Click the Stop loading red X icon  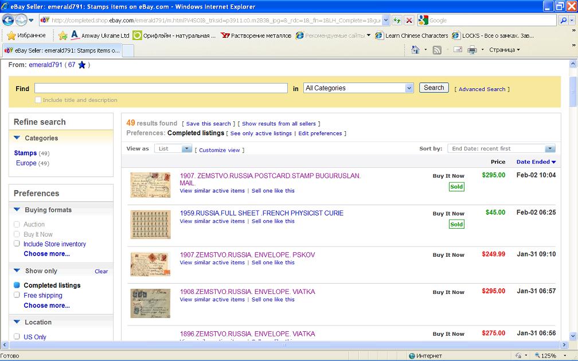click(409, 20)
